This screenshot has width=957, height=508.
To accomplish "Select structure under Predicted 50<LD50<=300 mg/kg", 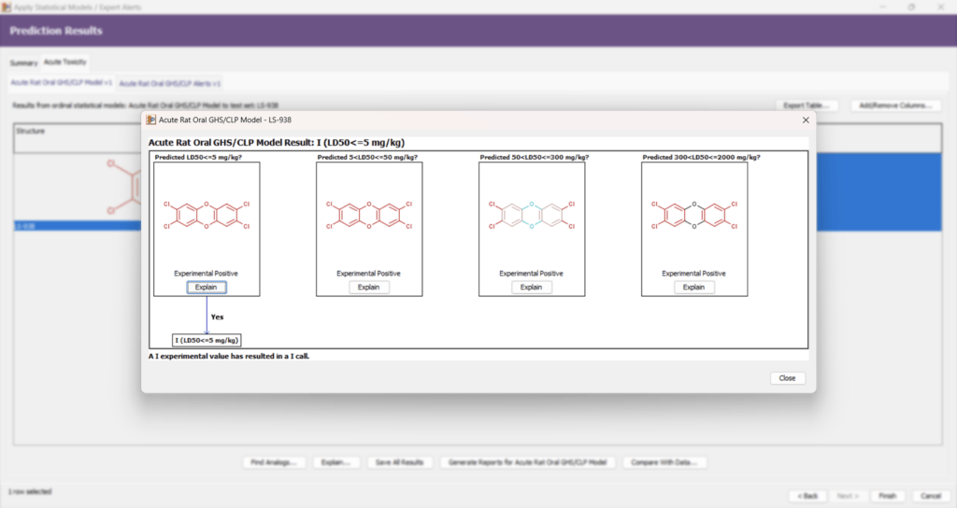I will point(531,214).
